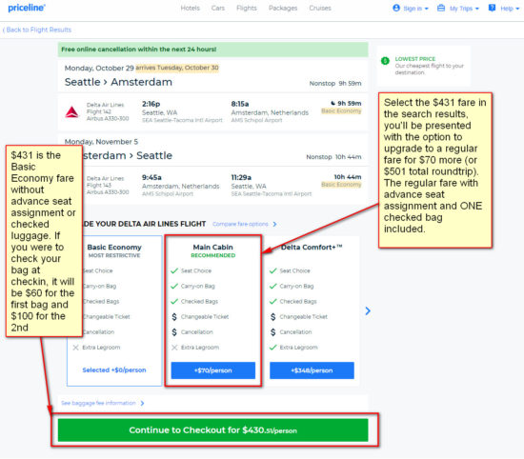Click chevron beside baggage fee information
Screen dimensions: 524x459
142,403
